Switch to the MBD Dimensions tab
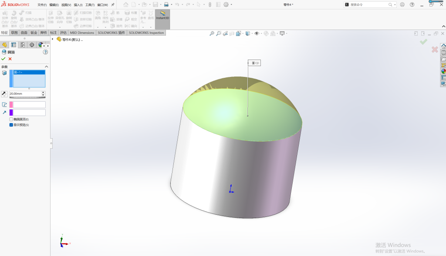This screenshot has height=256, width=446. 82,33
